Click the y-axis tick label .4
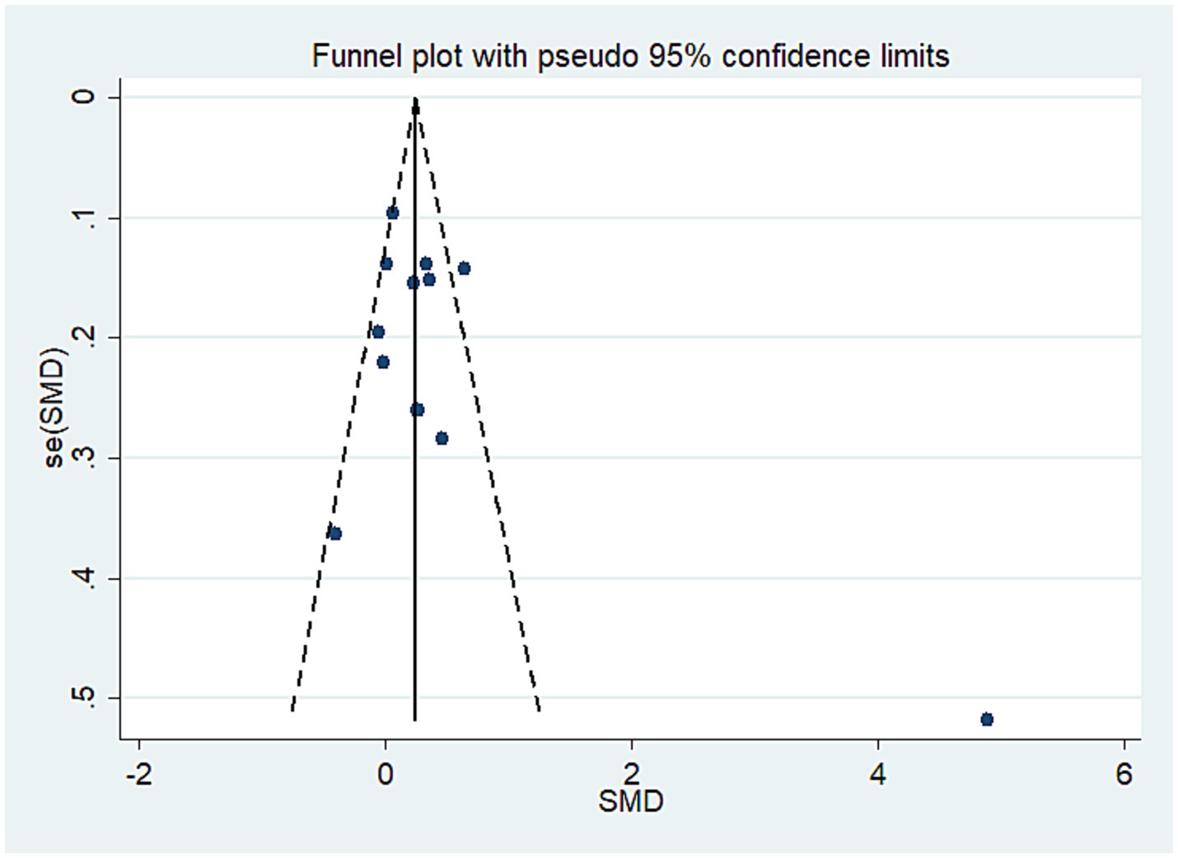 83,578
